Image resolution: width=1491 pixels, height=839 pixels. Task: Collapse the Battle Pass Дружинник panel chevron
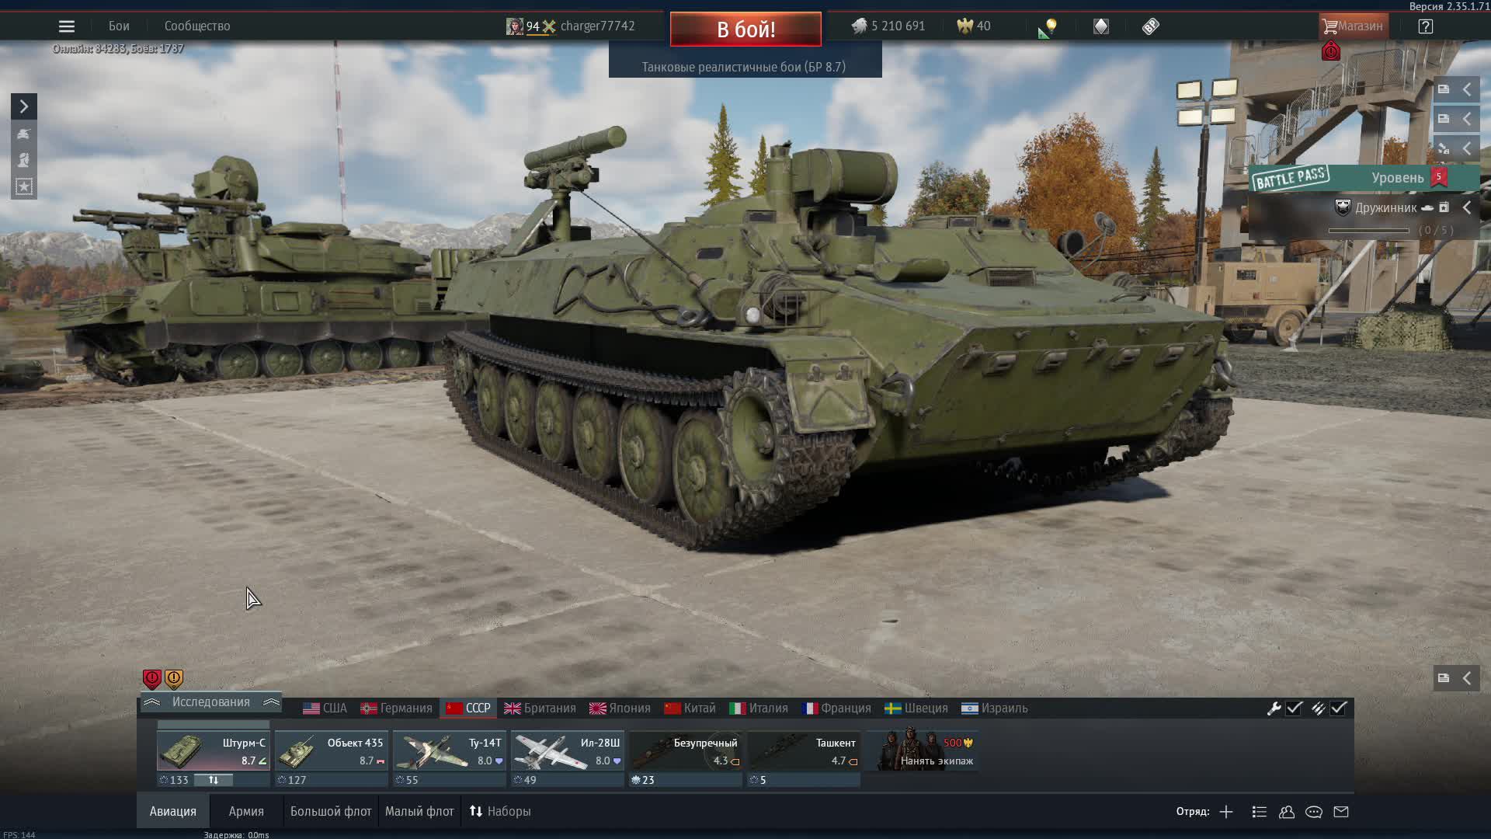tap(1468, 207)
